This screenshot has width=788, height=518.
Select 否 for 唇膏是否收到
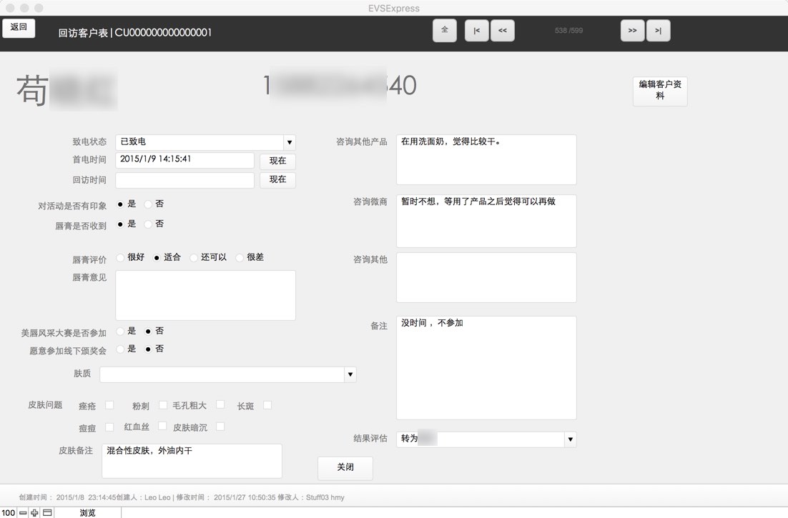(x=148, y=224)
